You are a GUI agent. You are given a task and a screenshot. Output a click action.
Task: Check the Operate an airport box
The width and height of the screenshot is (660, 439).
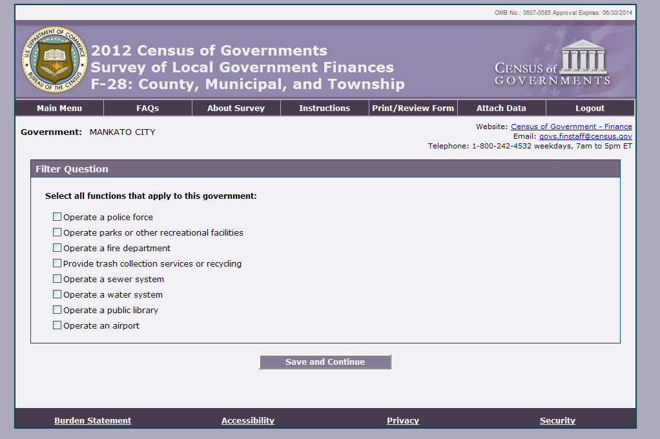click(x=57, y=325)
